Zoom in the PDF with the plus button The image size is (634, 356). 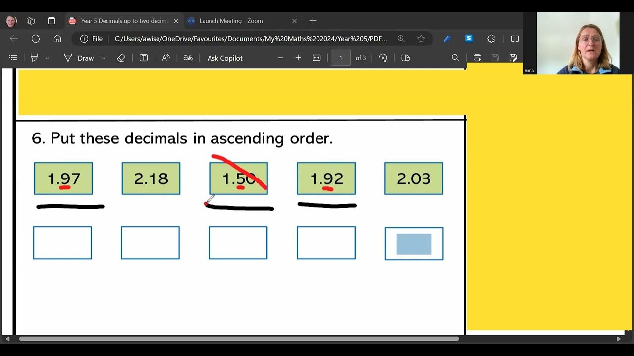pos(298,58)
